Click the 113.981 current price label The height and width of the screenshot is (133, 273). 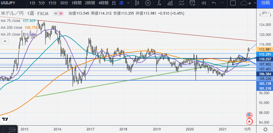pyautogui.click(x=265, y=49)
